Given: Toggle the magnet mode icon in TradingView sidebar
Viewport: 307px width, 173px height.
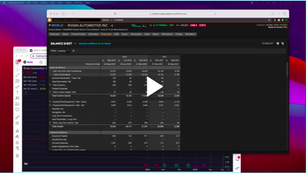Looking at the screenshot, I should [17, 131].
